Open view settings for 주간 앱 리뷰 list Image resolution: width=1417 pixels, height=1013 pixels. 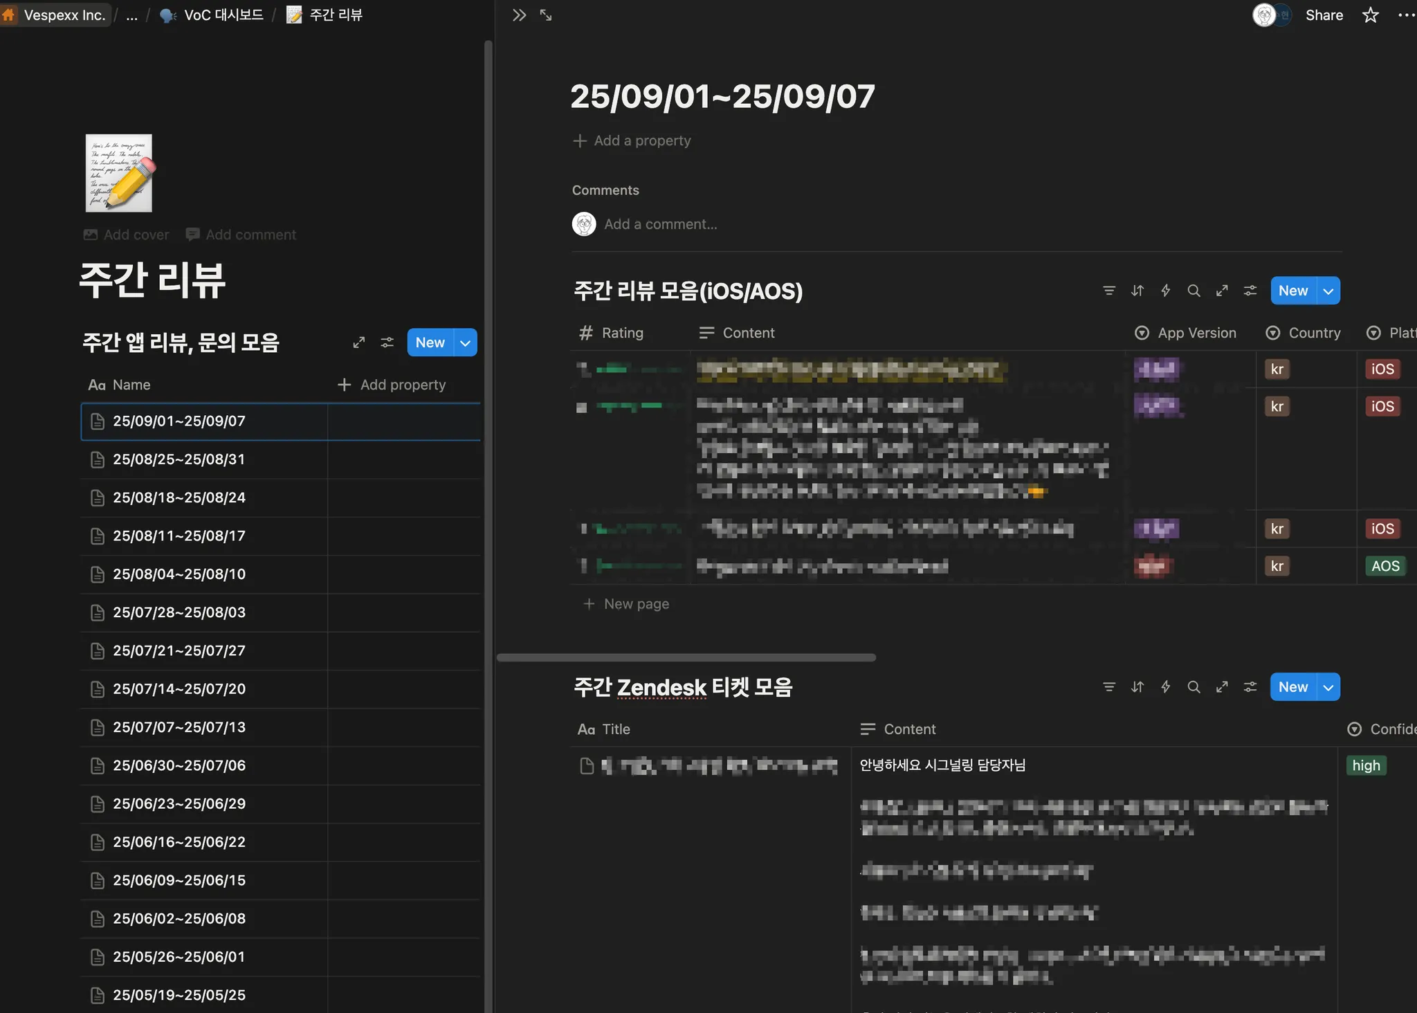(x=387, y=343)
